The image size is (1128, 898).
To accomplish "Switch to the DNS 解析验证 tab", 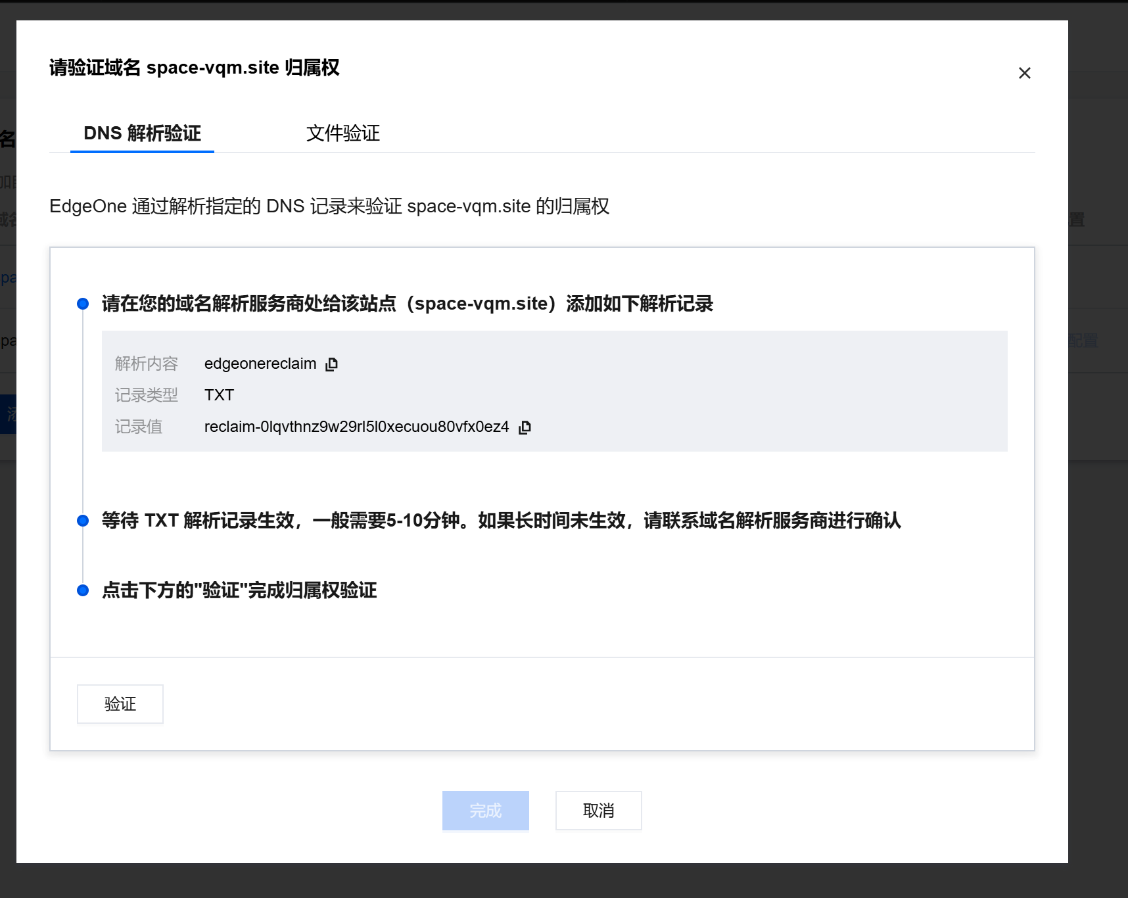I will pyautogui.click(x=142, y=133).
